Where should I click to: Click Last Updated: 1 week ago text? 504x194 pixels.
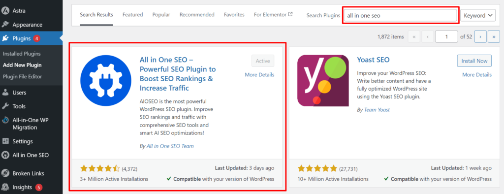point(461,168)
